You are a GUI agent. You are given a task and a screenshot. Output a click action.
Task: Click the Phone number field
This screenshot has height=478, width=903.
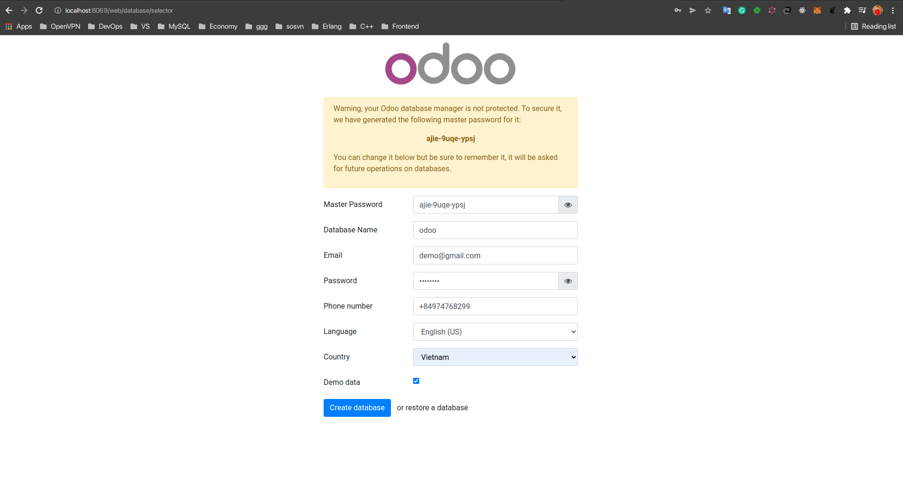(496, 306)
